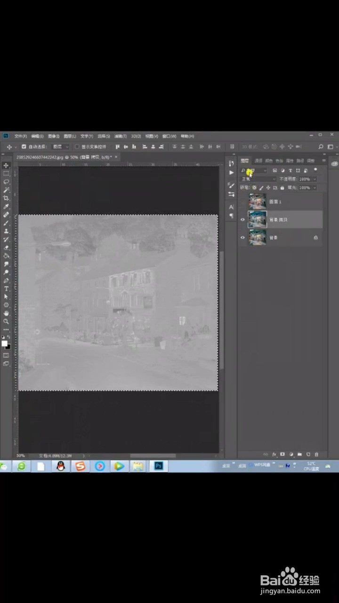Image resolution: width=339 pixels, height=603 pixels.
Task: Click the background color swatch
Action: (8, 346)
